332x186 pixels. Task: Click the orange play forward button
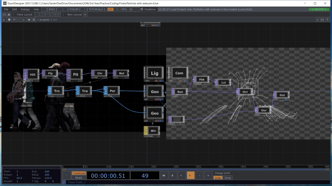tap(190, 175)
